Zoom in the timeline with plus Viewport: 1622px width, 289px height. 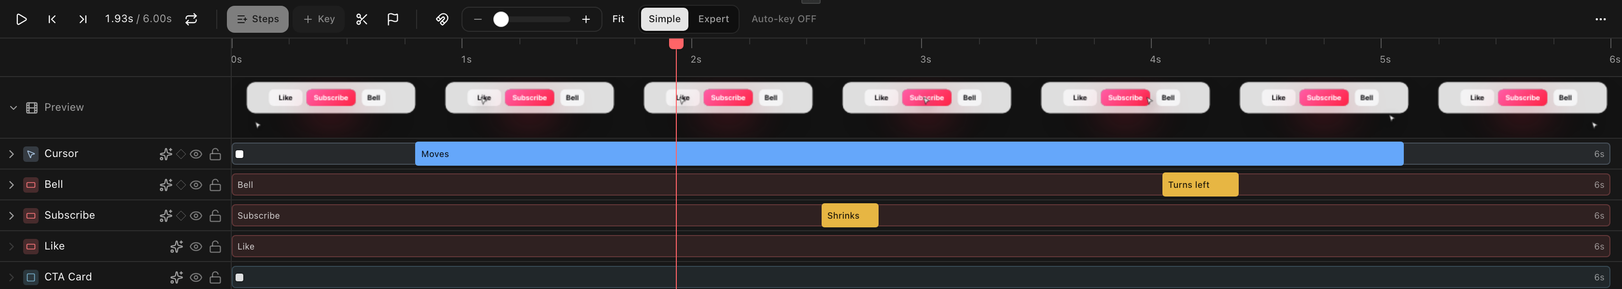coord(586,19)
